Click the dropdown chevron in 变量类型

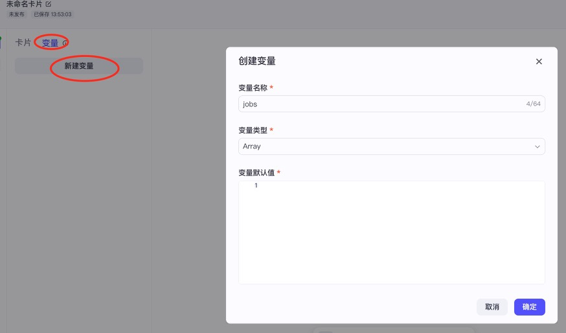point(537,146)
